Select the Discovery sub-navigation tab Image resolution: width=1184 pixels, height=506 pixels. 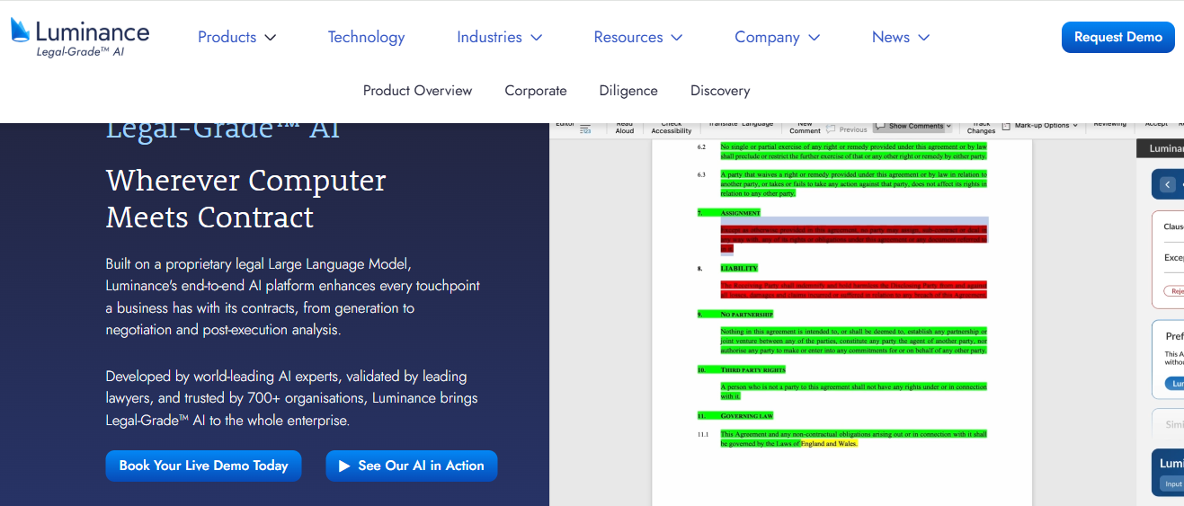[x=720, y=91]
